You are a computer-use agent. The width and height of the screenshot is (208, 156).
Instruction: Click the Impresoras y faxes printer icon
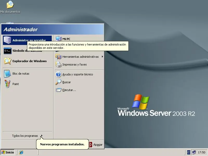pos(58,64)
